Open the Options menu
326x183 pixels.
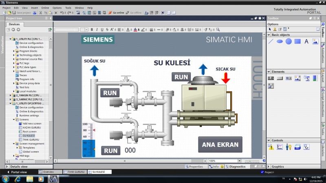pos(57,8)
